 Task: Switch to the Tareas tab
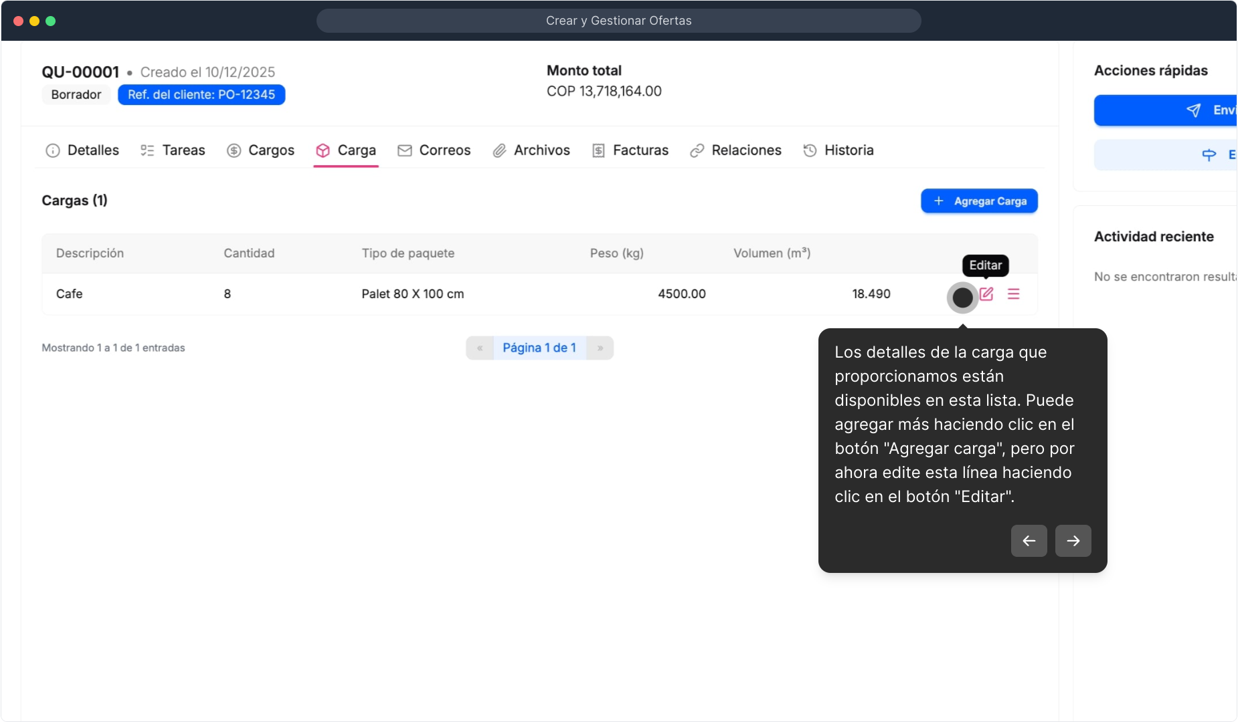click(x=173, y=150)
